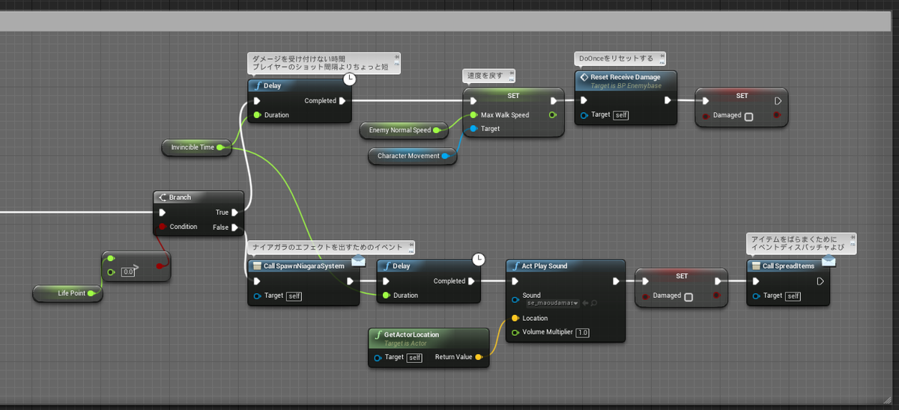Click the Target pin on Reset Receive Damage
This screenshot has height=410, width=899.
pos(584,115)
